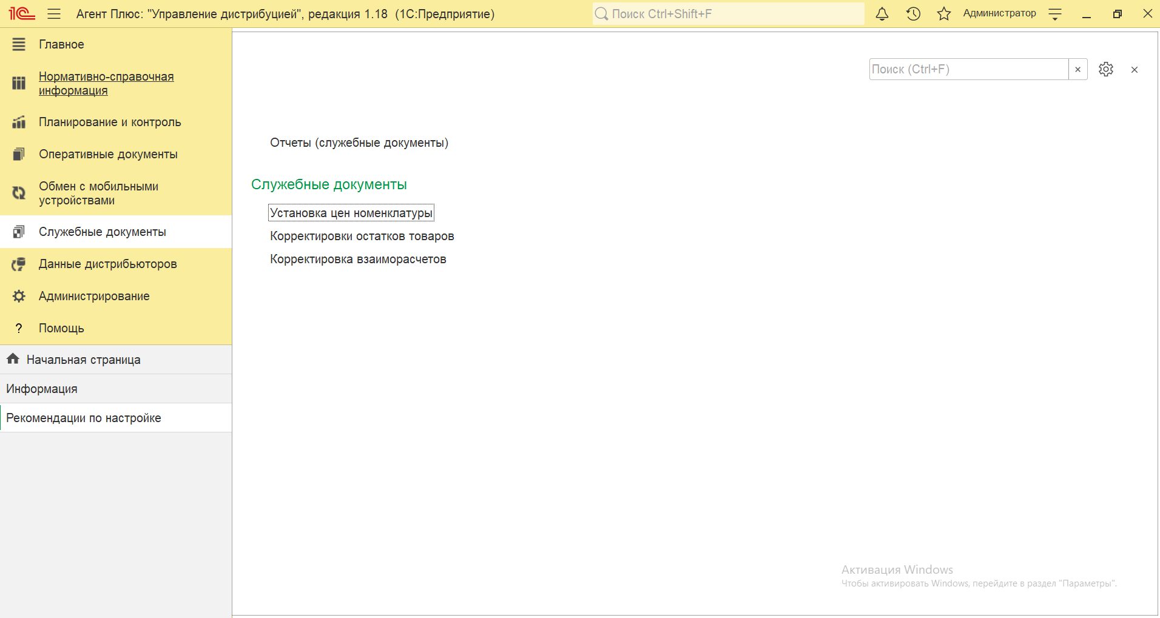Clear the panel search field

tap(1077, 70)
